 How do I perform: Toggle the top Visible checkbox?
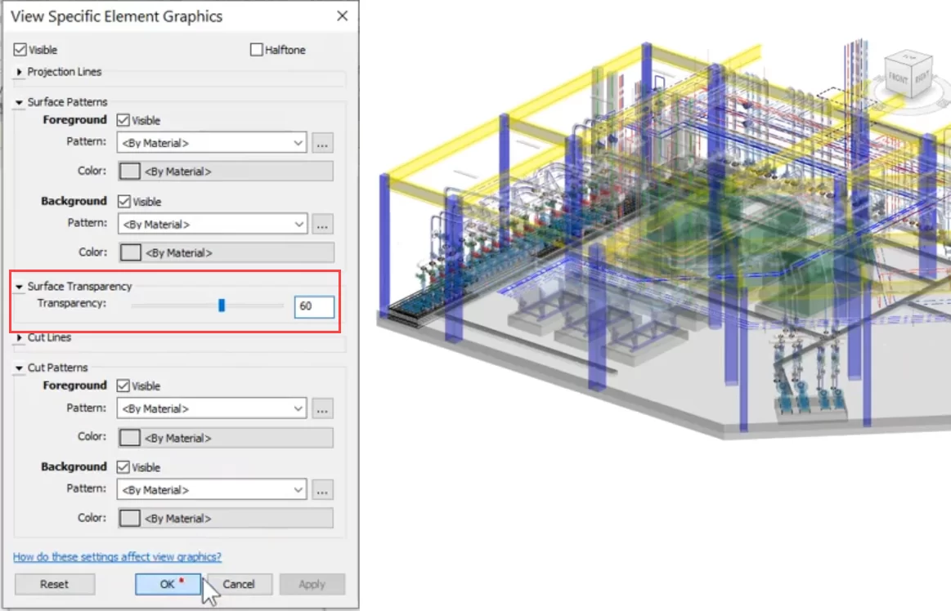point(21,50)
